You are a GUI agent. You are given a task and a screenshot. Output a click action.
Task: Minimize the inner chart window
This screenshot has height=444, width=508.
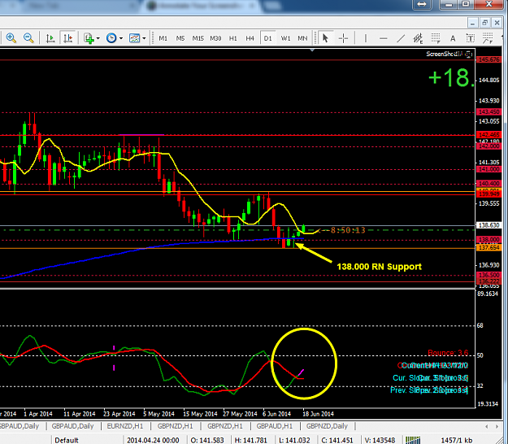473,23
